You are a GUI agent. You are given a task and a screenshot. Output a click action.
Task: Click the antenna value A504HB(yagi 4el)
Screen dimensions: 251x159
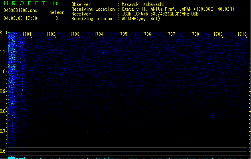click(141, 19)
